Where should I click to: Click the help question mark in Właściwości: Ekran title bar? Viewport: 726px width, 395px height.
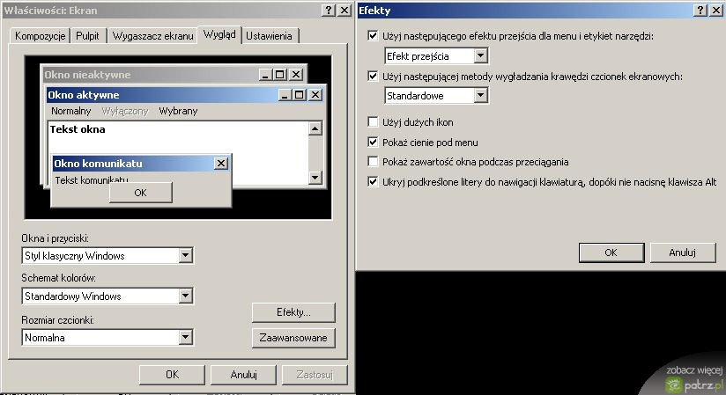[x=328, y=10]
